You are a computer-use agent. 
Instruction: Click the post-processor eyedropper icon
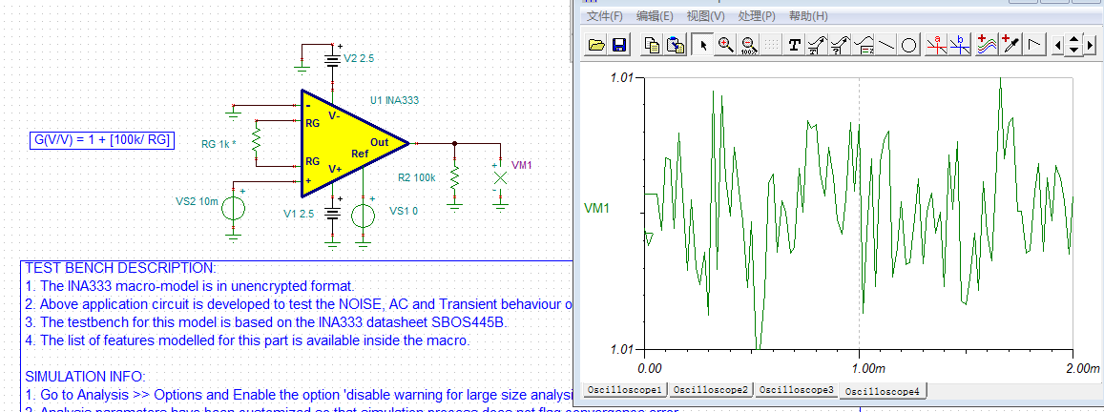click(1010, 46)
